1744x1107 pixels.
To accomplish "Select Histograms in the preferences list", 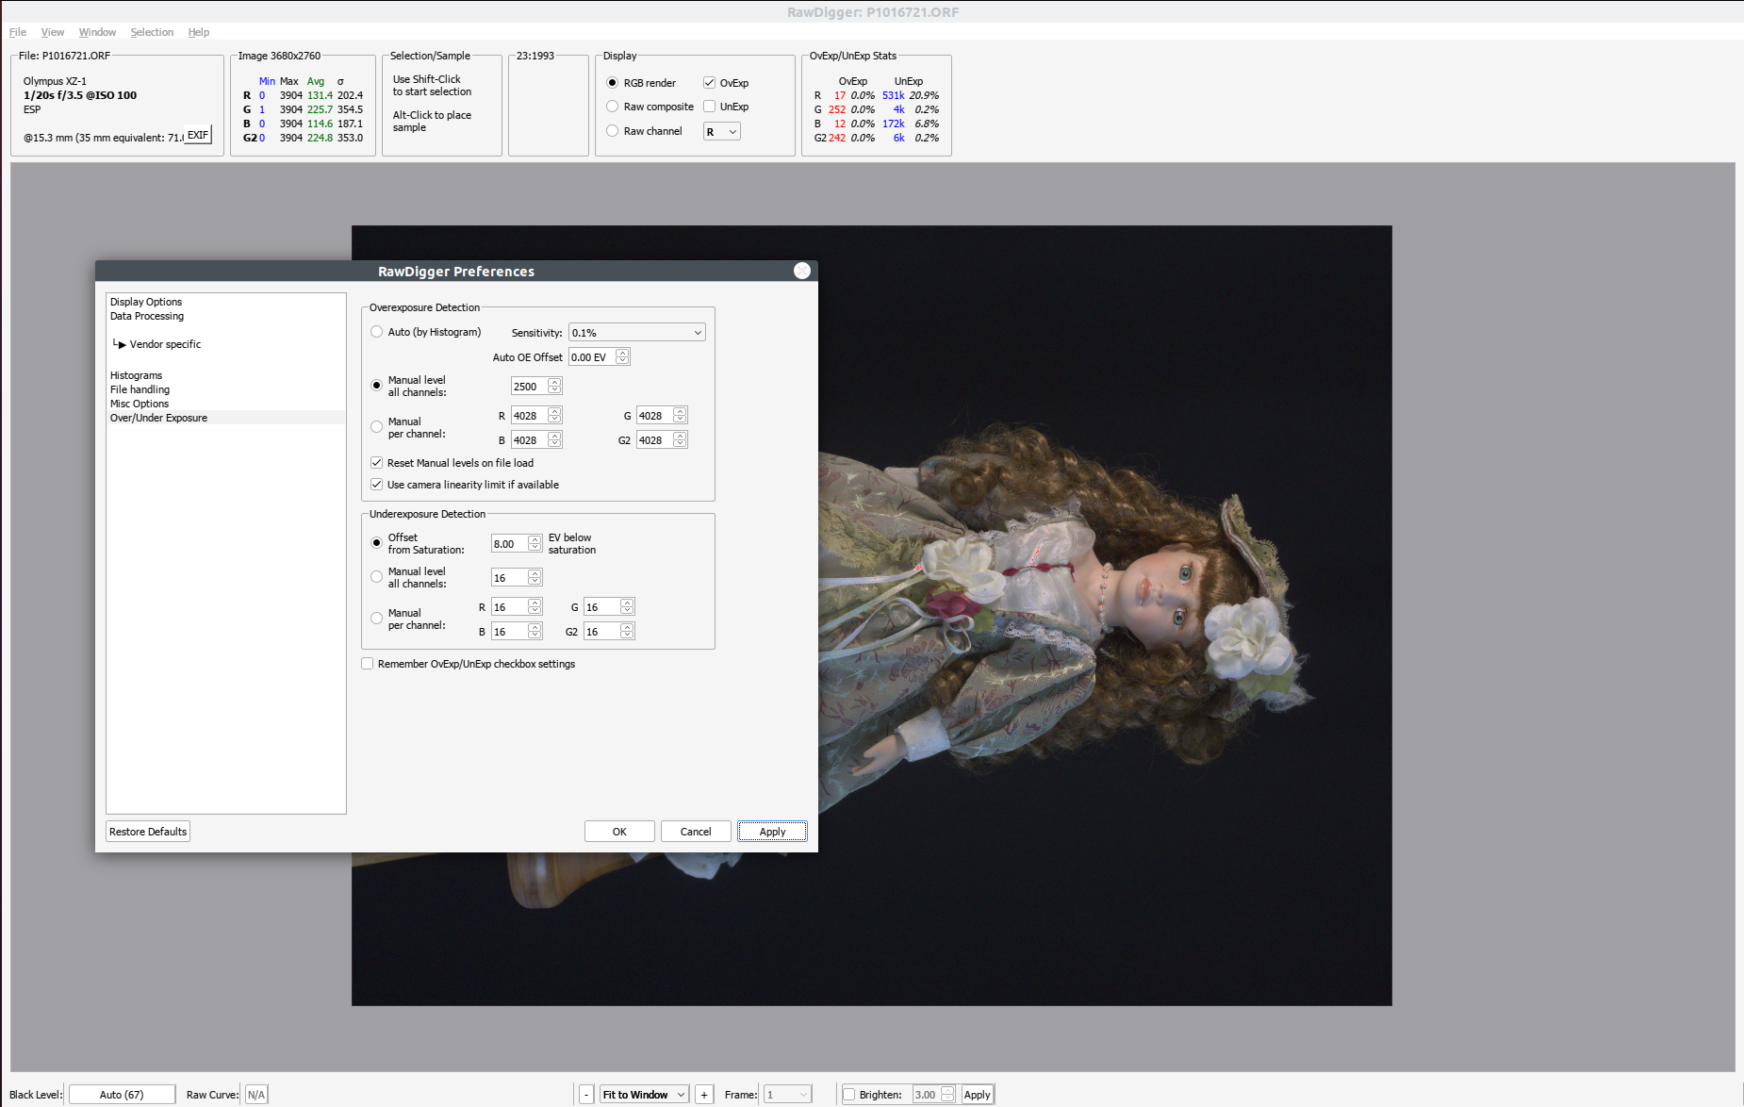I will tap(136, 375).
